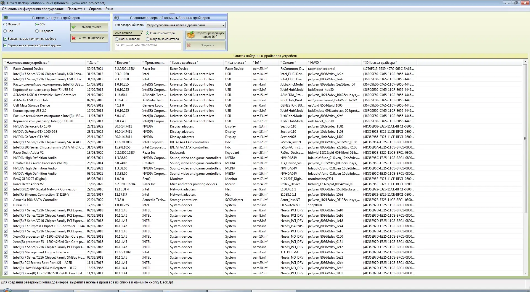Click the ASMedia USB Root Hub entry
The height and width of the screenshot is (292, 530).
coord(30,100)
